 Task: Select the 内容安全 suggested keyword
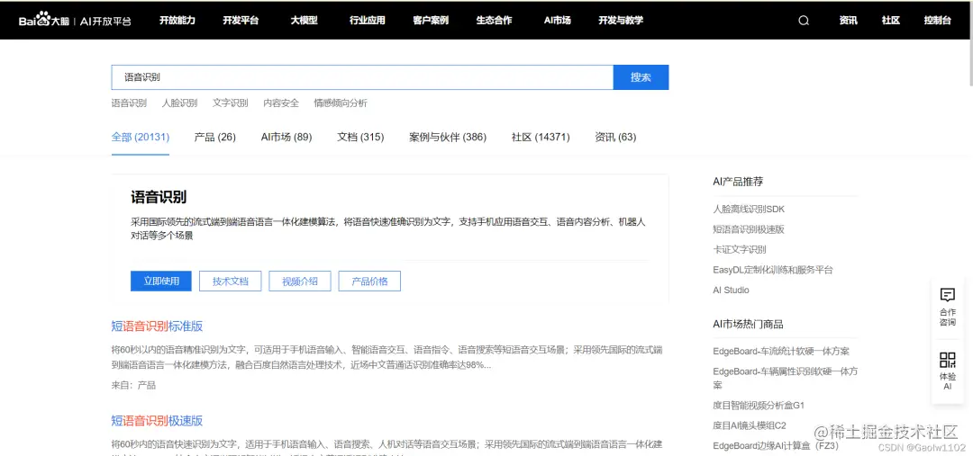click(281, 103)
